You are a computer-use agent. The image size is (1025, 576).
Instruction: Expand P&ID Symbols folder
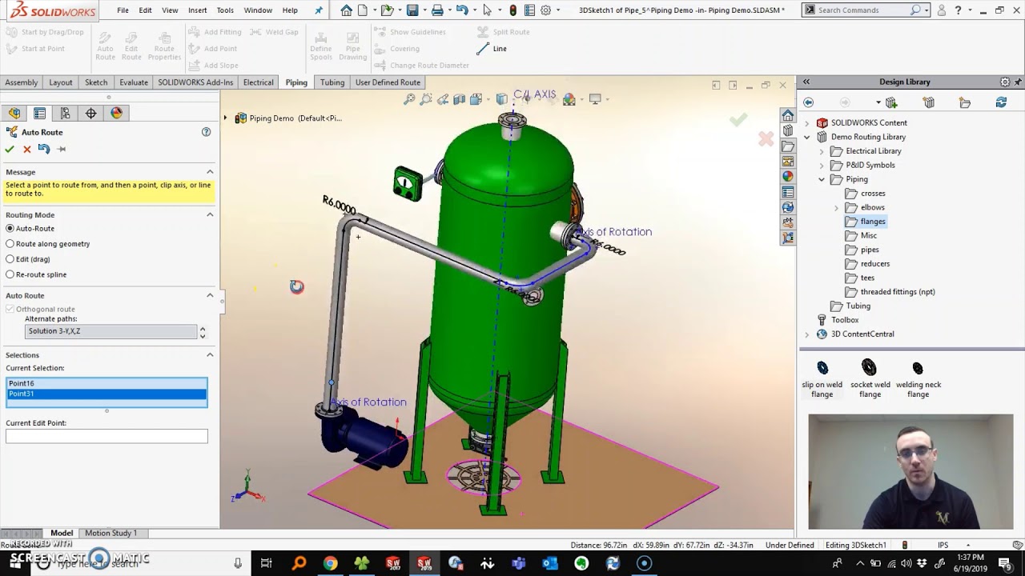coord(822,166)
